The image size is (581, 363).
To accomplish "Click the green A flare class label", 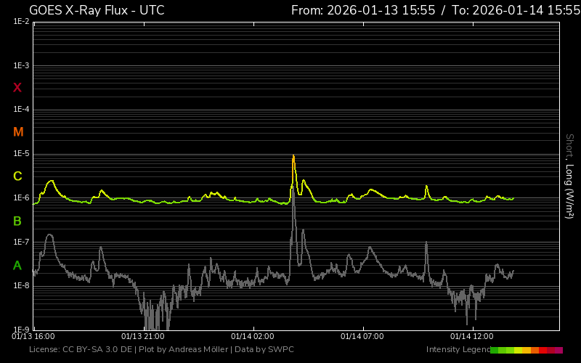I will 17,265.
